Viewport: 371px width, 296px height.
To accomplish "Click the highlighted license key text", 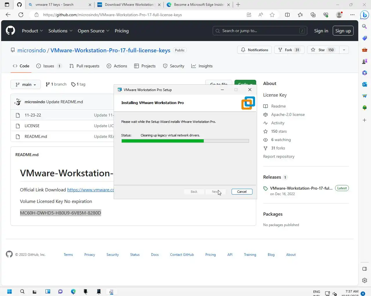I will point(61,213).
